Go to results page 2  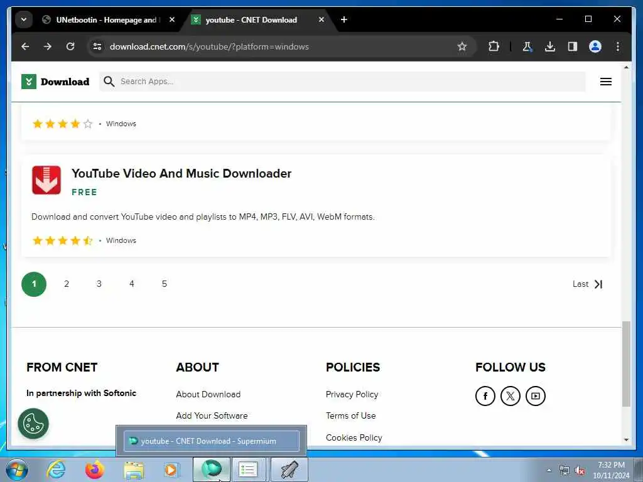pos(67,284)
